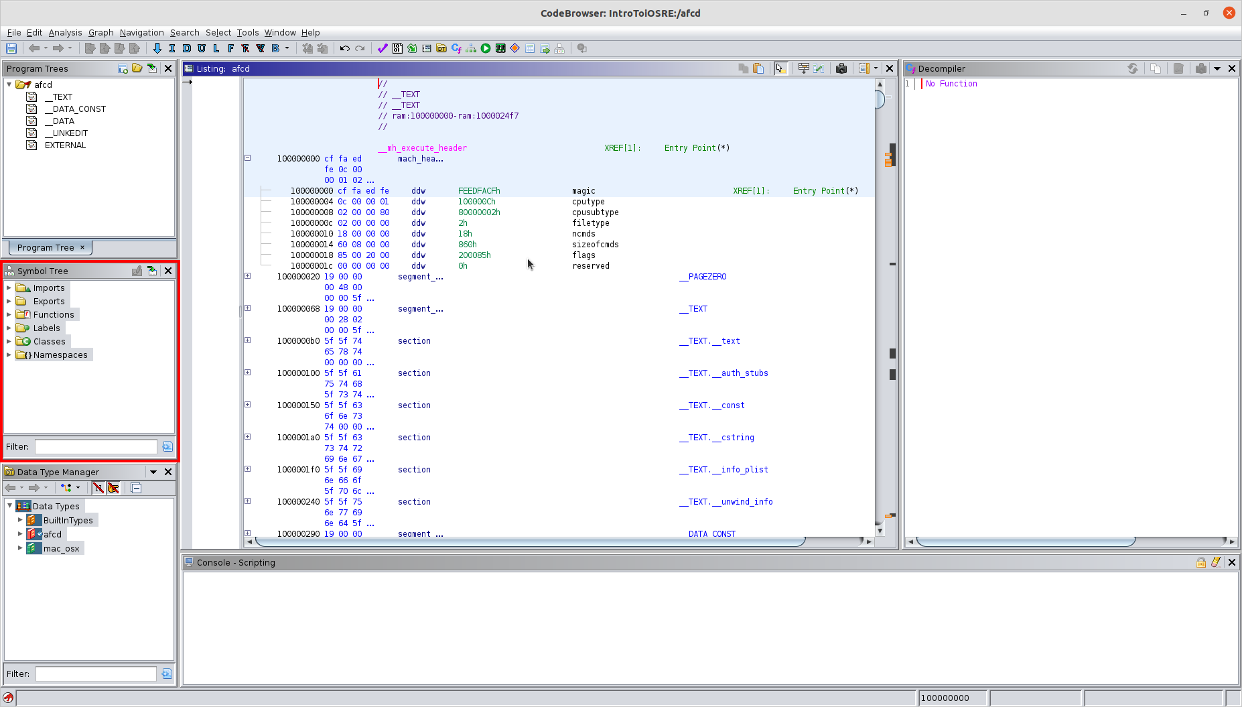Toggle Program Trees navigation sync icon

152,68
